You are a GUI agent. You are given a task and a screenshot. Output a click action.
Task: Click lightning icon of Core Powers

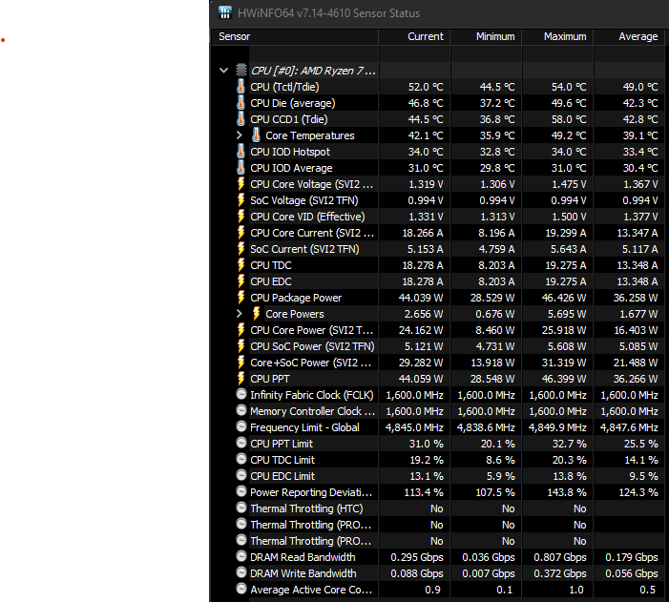[256, 314]
